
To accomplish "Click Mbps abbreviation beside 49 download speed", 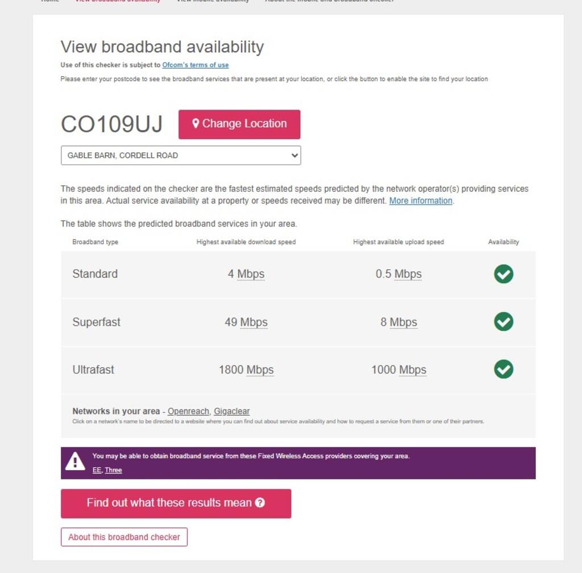I will 253,322.
